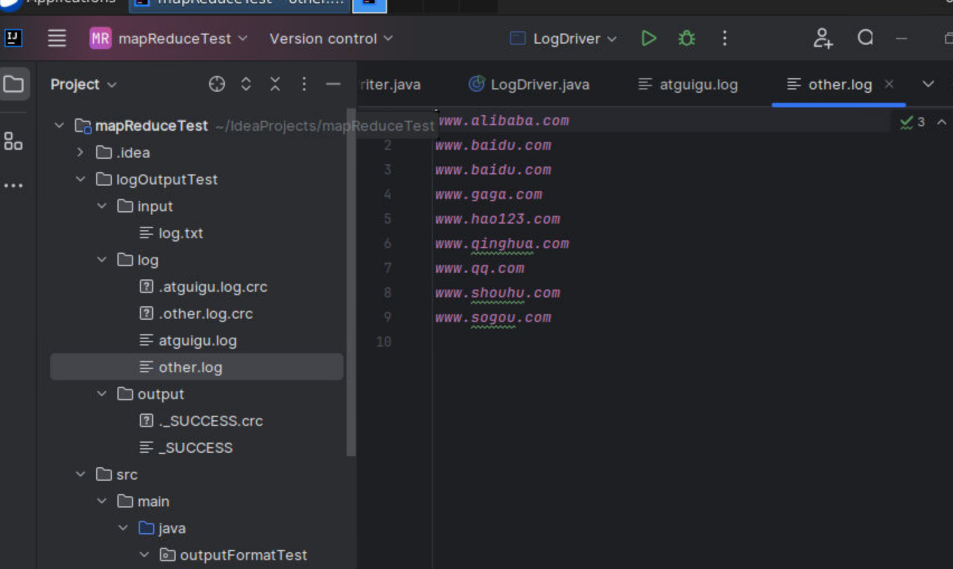This screenshot has width=953, height=569.
Task: Click line www.sogou.com in editor
Action: [x=493, y=317]
